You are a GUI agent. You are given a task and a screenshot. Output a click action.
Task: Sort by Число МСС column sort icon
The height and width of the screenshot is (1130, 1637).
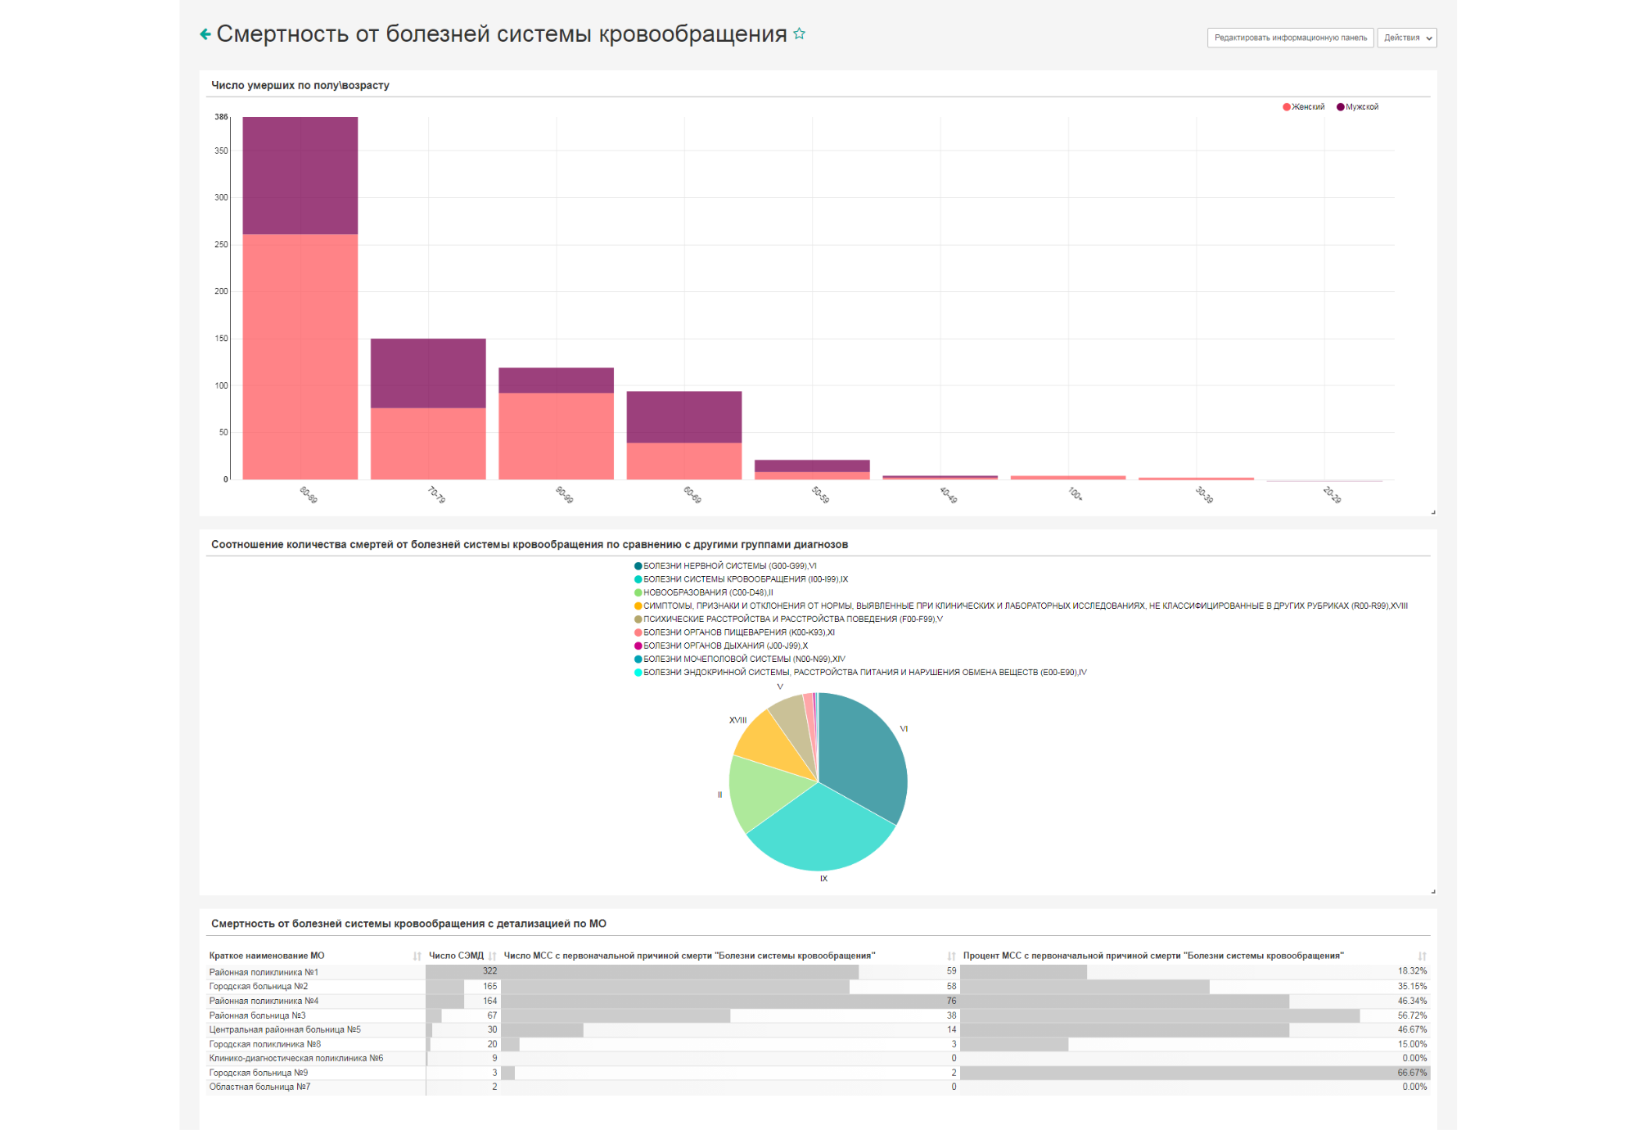[x=952, y=956]
